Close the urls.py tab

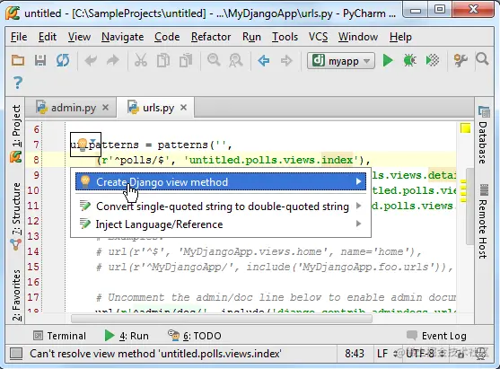pos(183,108)
